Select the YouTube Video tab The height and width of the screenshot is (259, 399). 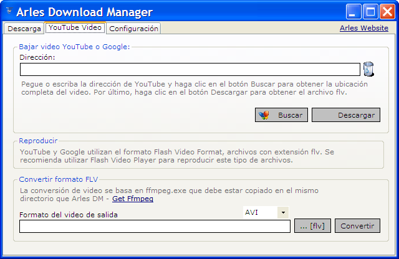coord(75,27)
